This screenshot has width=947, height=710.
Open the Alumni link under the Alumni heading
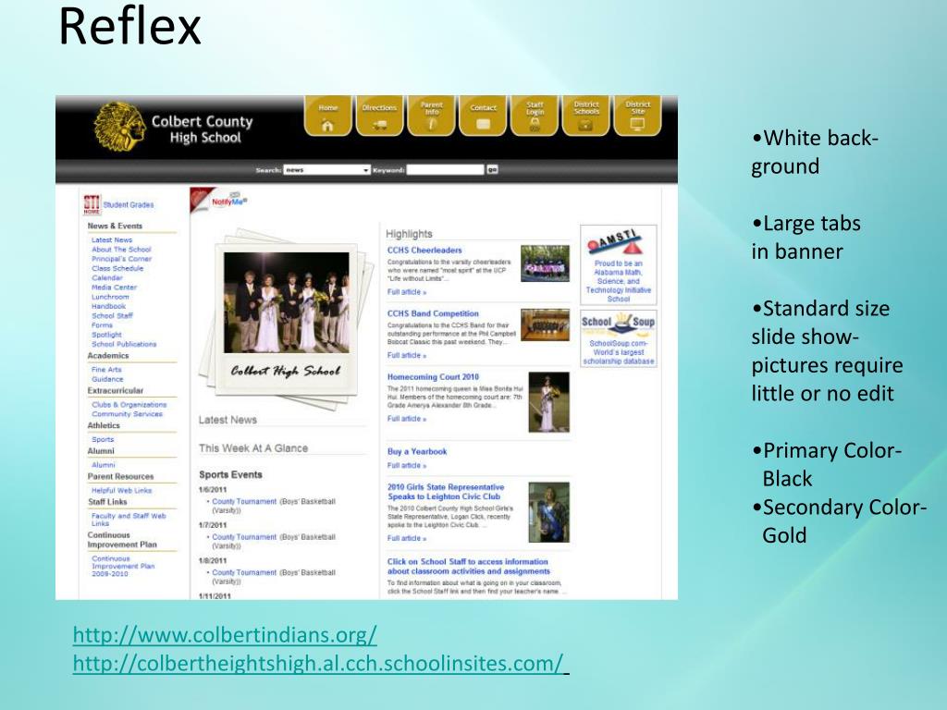click(104, 465)
